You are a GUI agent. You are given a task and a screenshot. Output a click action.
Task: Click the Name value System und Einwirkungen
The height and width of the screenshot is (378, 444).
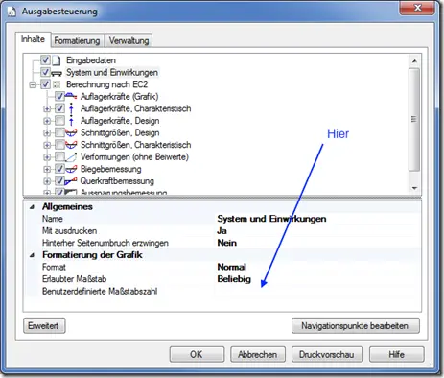271,219
